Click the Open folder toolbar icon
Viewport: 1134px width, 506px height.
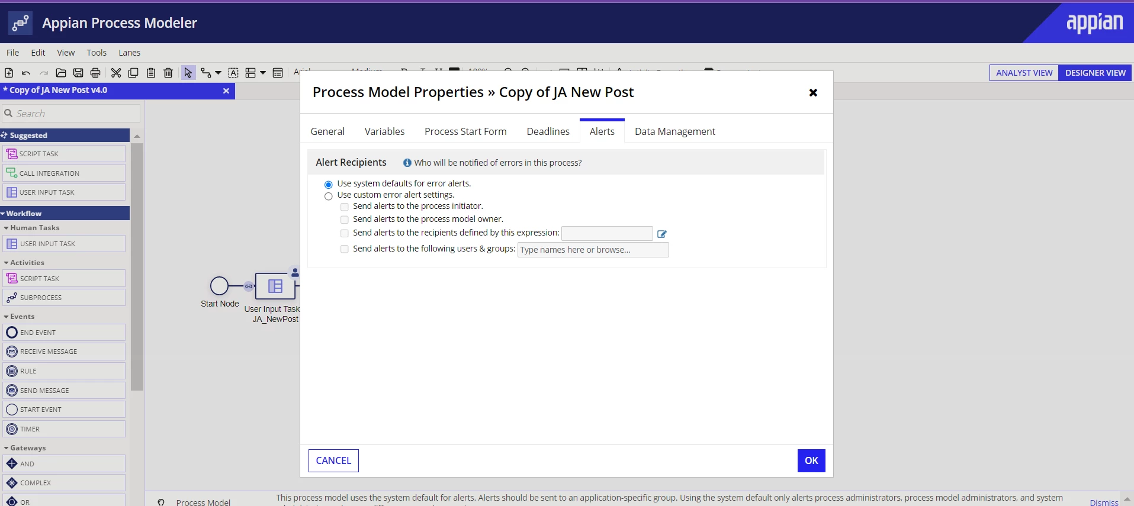(61, 73)
